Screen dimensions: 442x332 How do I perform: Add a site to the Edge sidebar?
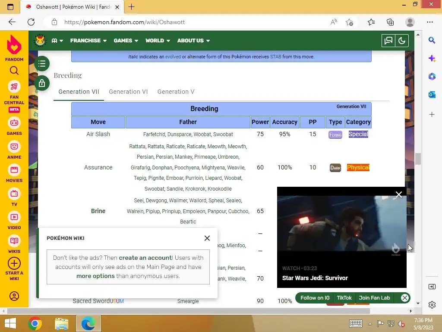(432, 114)
